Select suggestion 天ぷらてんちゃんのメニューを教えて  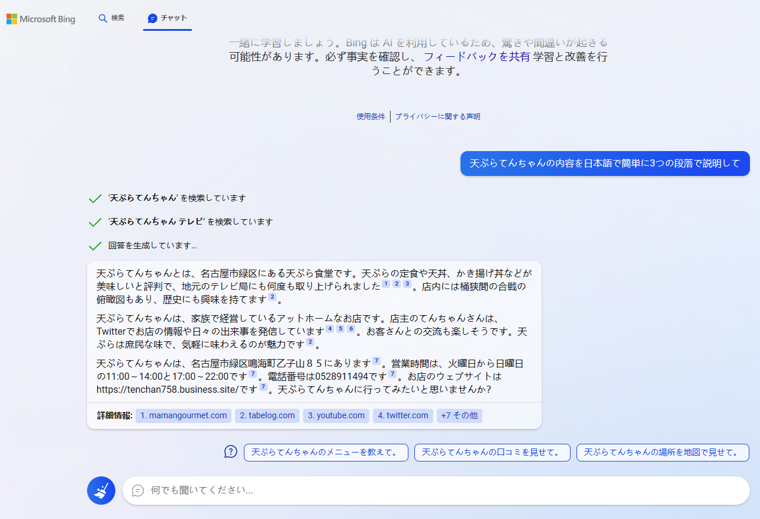coord(326,453)
